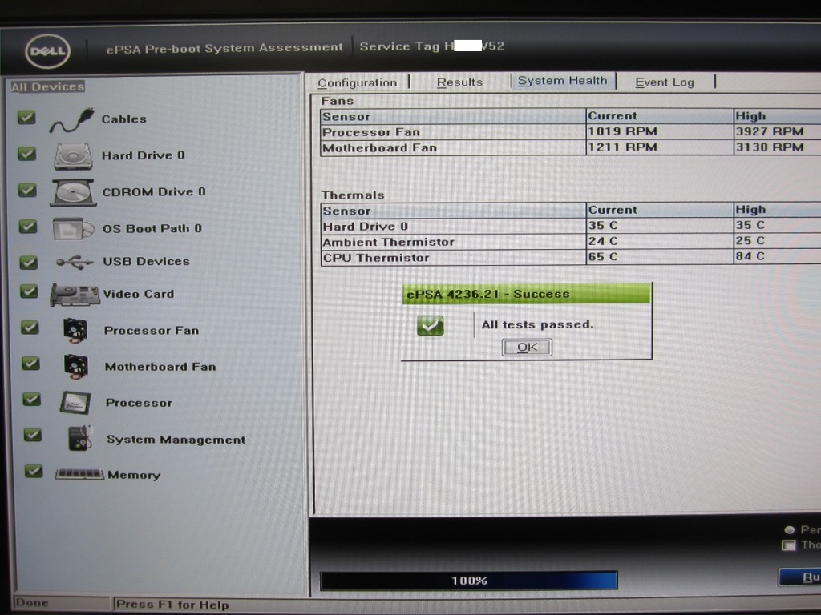Click the 1019 RPM current value

(622, 131)
